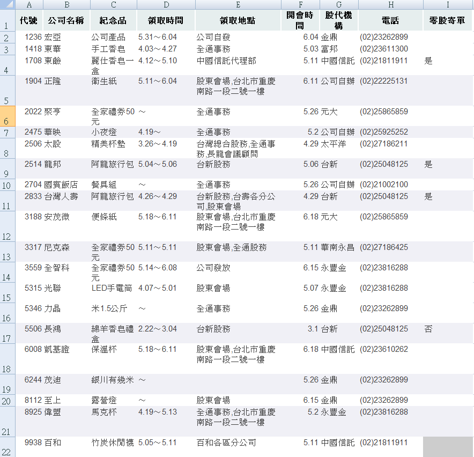Image resolution: width=474 pixels, height=457 pixels.
Task: Select 馬克杯 cell
Action: click(x=113, y=421)
